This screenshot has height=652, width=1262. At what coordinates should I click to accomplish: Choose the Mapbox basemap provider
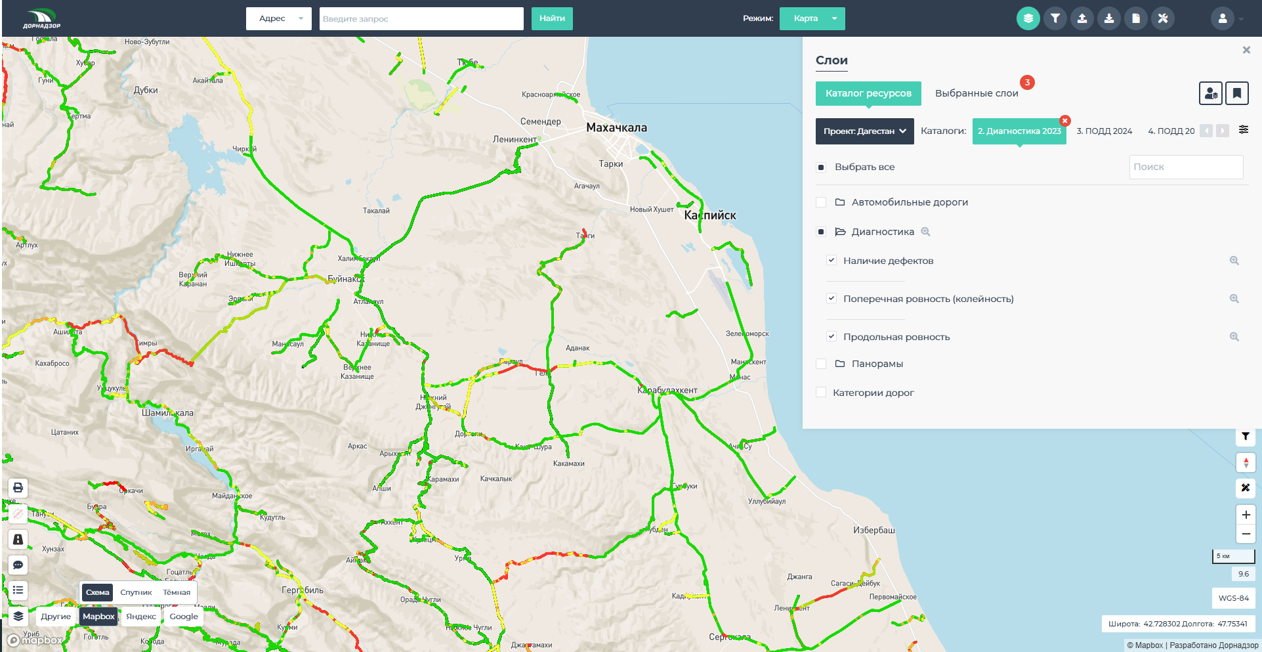[x=98, y=617]
